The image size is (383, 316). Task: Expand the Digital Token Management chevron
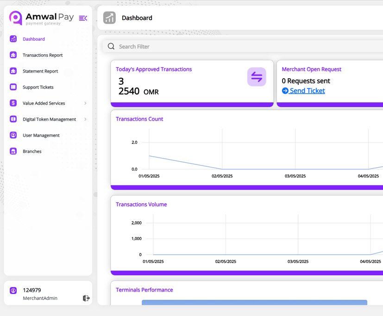pyautogui.click(x=85, y=119)
